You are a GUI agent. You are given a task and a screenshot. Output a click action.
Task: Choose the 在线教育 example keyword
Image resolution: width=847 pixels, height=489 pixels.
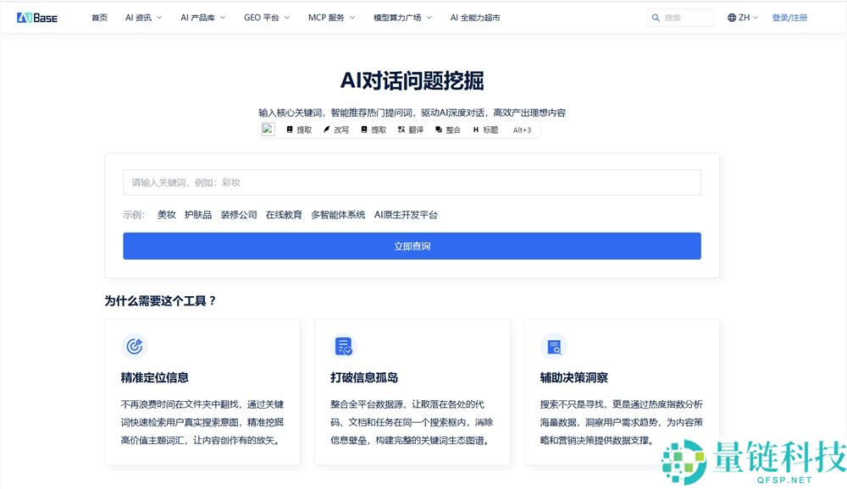(x=284, y=215)
